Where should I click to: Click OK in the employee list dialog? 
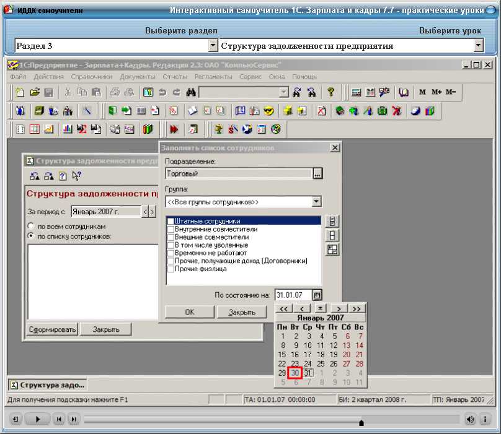[x=190, y=312]
